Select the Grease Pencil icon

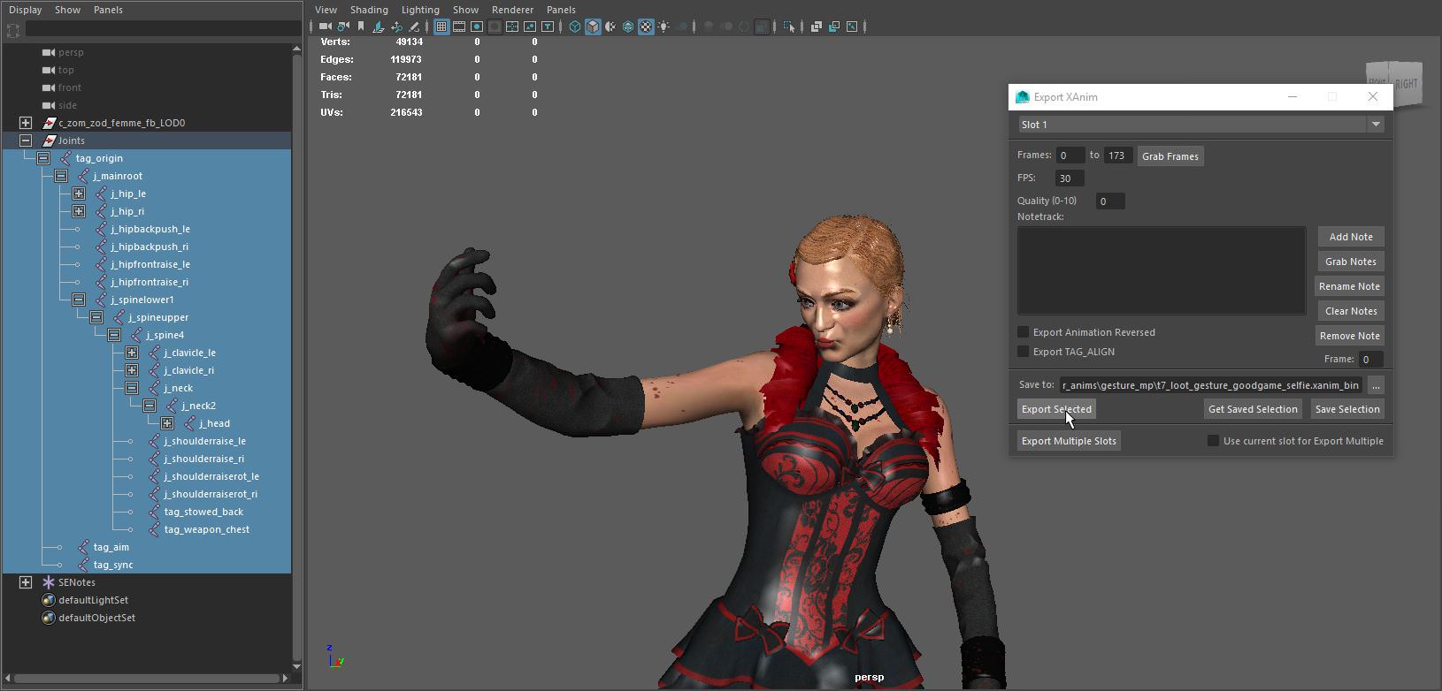coord(414,27)
